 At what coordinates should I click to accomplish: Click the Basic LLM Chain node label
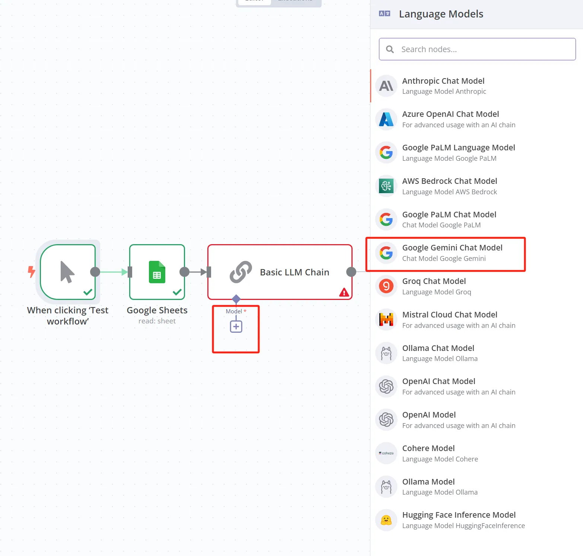(x=294, y=272)
